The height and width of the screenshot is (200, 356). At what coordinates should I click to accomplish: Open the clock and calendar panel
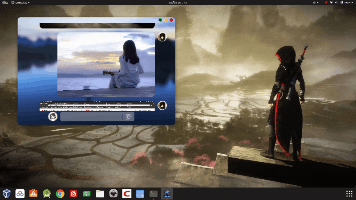(178, 3)
